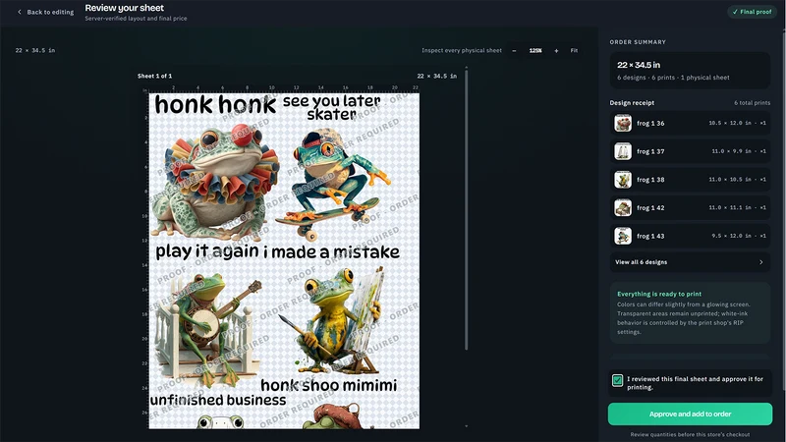Open frog 1 42 design thumbnail
This screenshot has height=442, width=786.
[623, 207]
